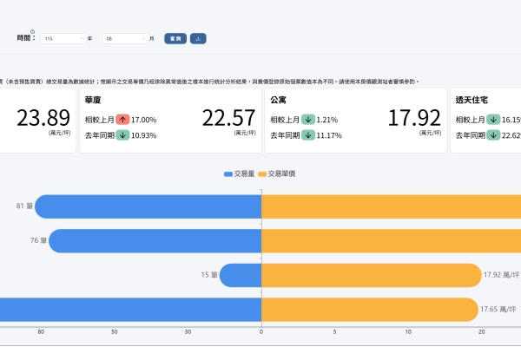The width and height of the screenshot is (521, 347).
Task: Click the orange bar opposite 81 筆
Action: tap(391, 206)
